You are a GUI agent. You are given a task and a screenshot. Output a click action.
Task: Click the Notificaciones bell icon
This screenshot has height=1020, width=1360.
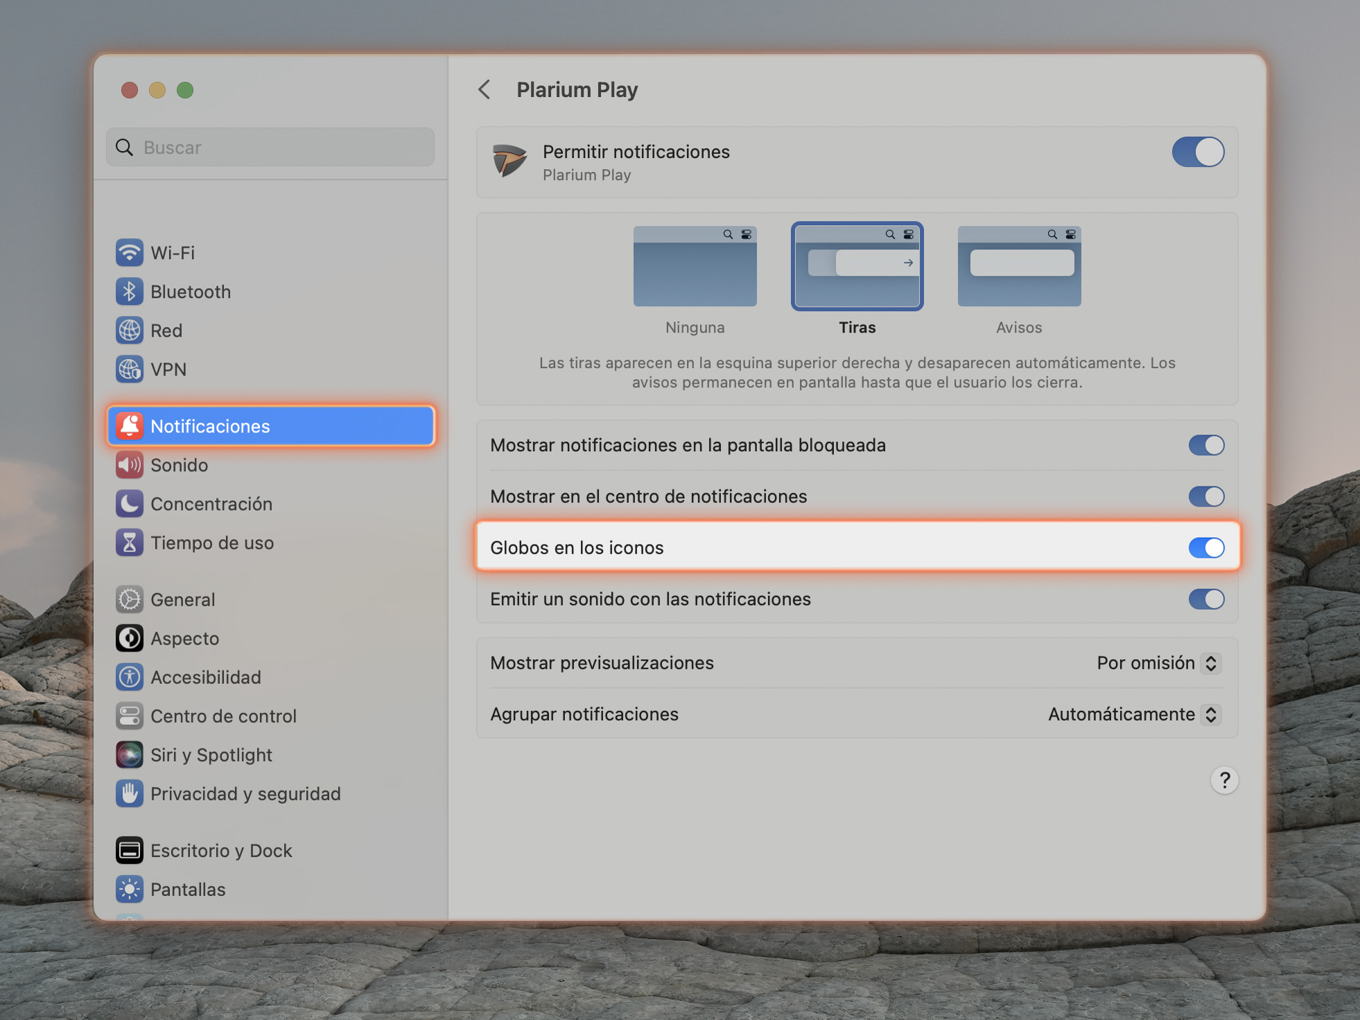tap(130, 426)
